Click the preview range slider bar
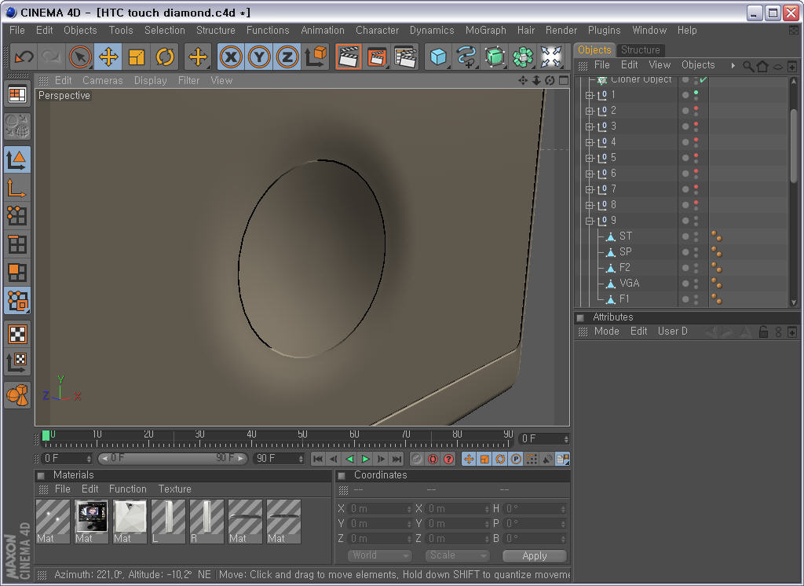 [172, 458]
